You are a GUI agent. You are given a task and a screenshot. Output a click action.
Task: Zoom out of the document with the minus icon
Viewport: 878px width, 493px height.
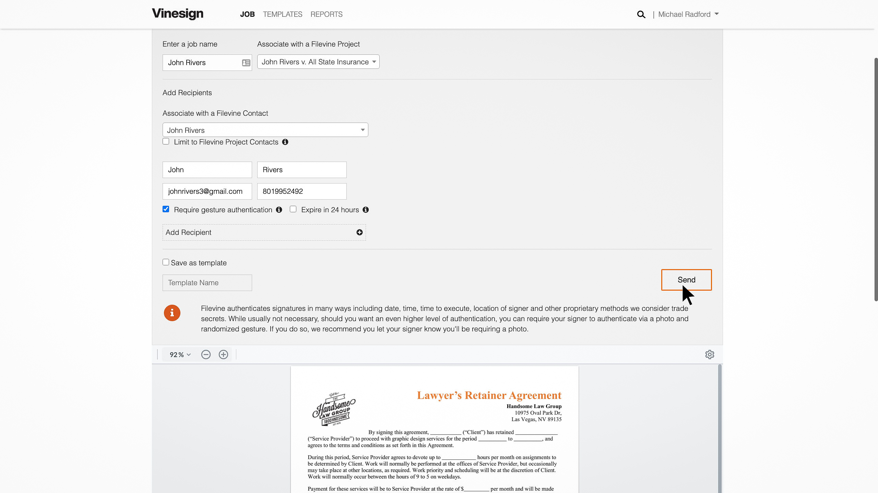tap(206, 354)
